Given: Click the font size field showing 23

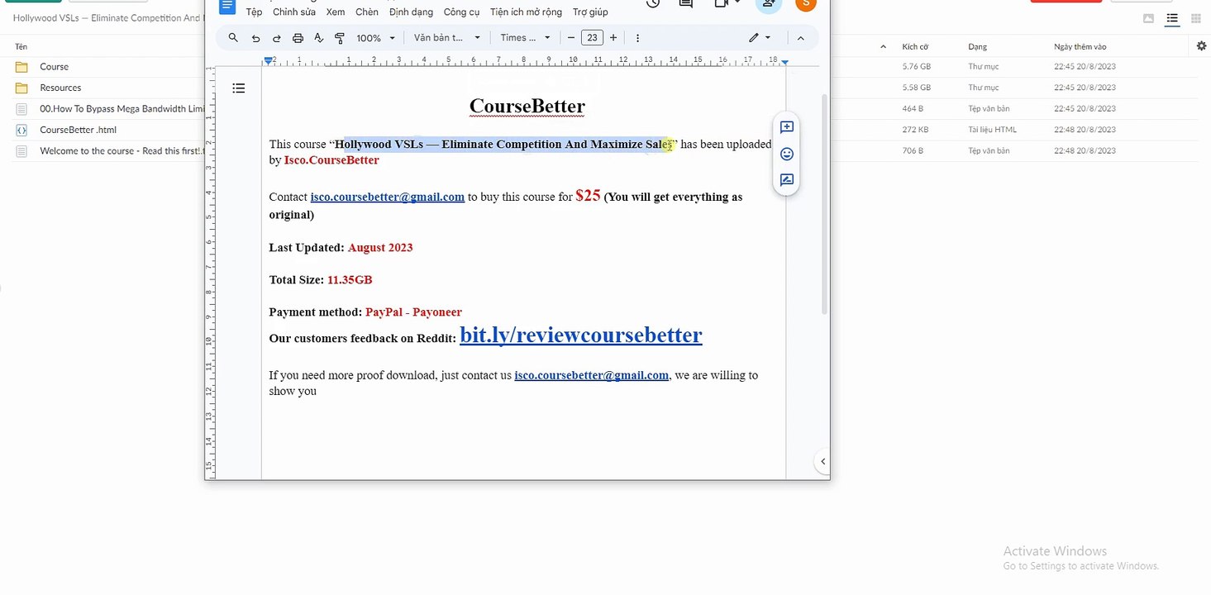Looking at the screenshot, I should click(592, 38).
